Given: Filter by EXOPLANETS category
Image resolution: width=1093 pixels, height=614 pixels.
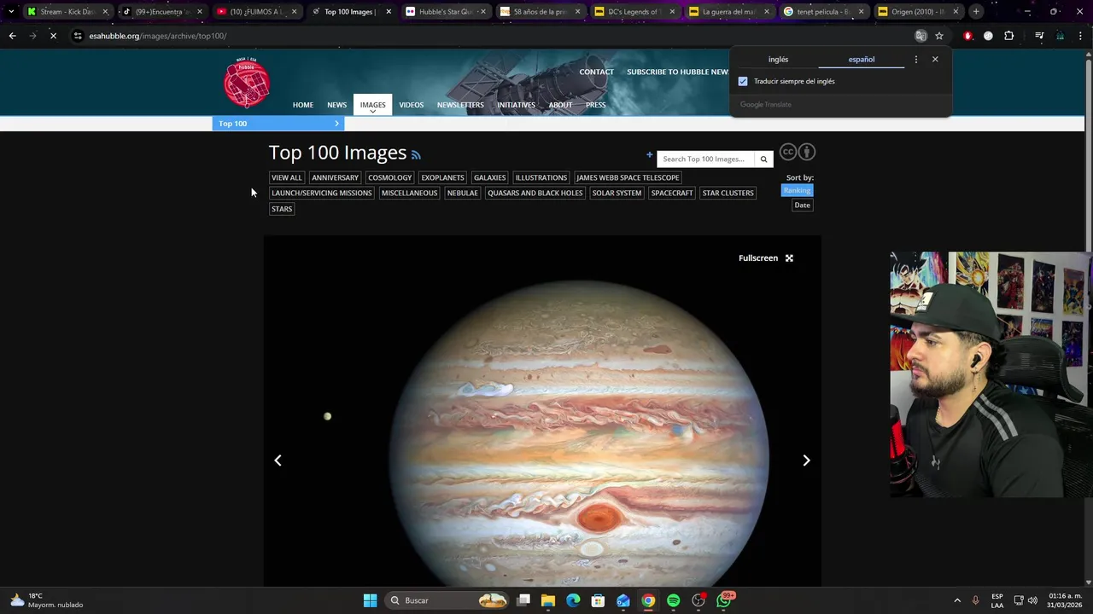Looking at the screenshot, I should [442, 177].
